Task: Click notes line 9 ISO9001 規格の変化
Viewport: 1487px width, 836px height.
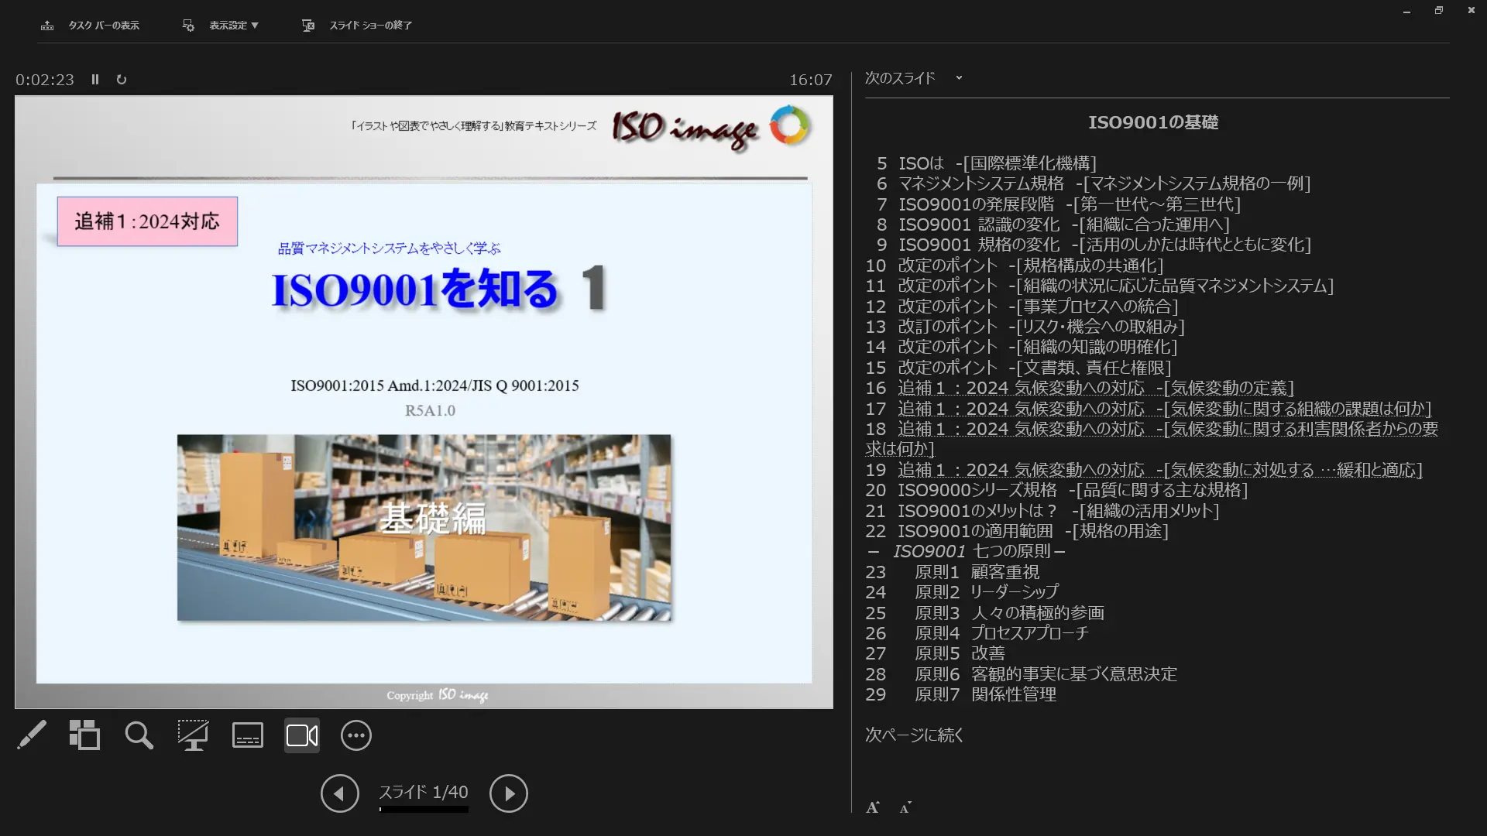Action: (1094, 245)
